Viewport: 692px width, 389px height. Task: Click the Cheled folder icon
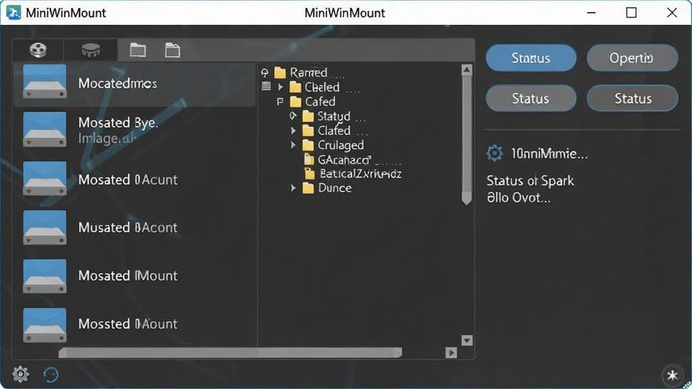295,87
